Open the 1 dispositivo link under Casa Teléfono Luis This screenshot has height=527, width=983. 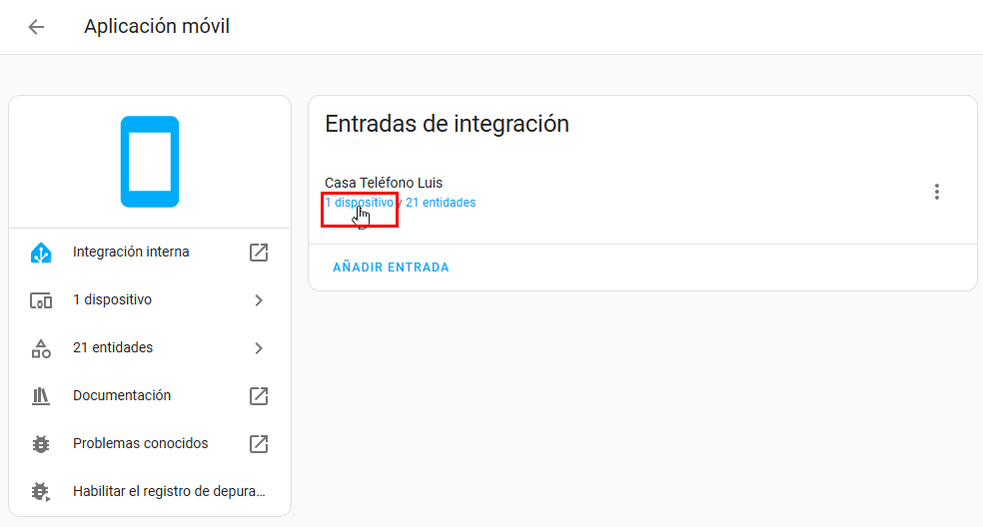coord(359,203)
